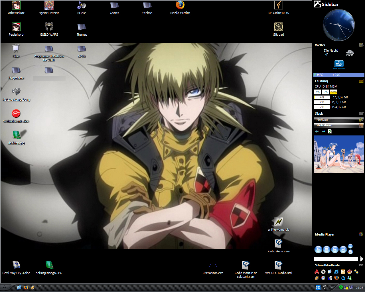365x292 pixels.
Task: Click the HPQ stock ticker row
Action: point(339,75)
